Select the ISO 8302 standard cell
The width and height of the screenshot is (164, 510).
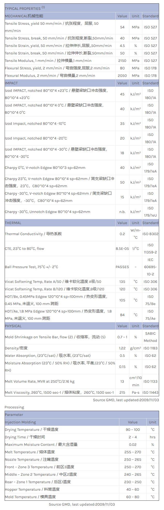click(x=150, y=234)
